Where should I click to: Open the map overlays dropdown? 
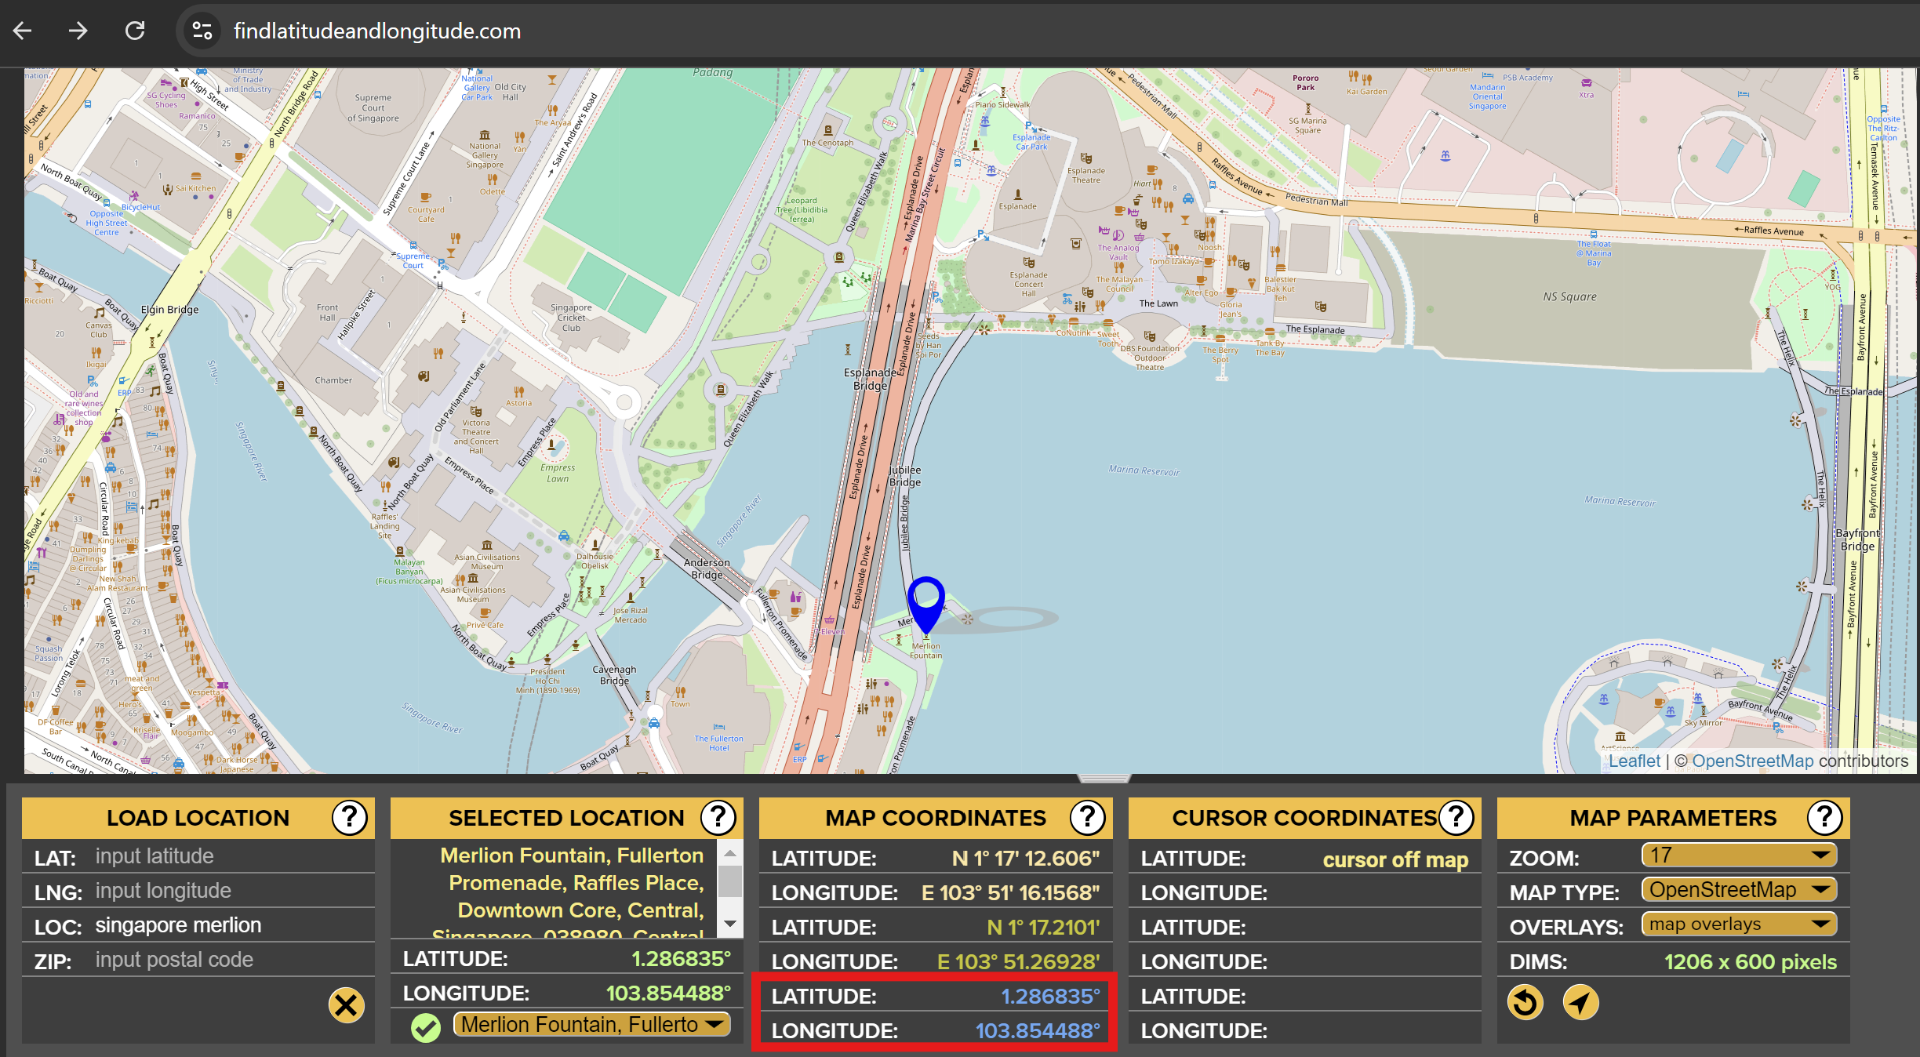(1740, 924)
